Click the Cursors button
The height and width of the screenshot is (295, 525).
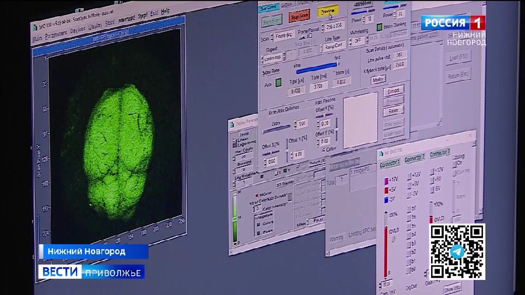tap(393, 91)
